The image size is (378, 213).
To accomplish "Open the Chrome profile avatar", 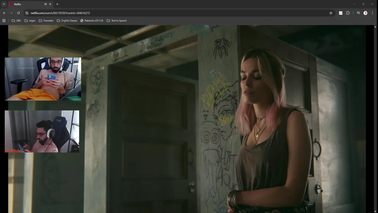I will [x=365, y=13].
